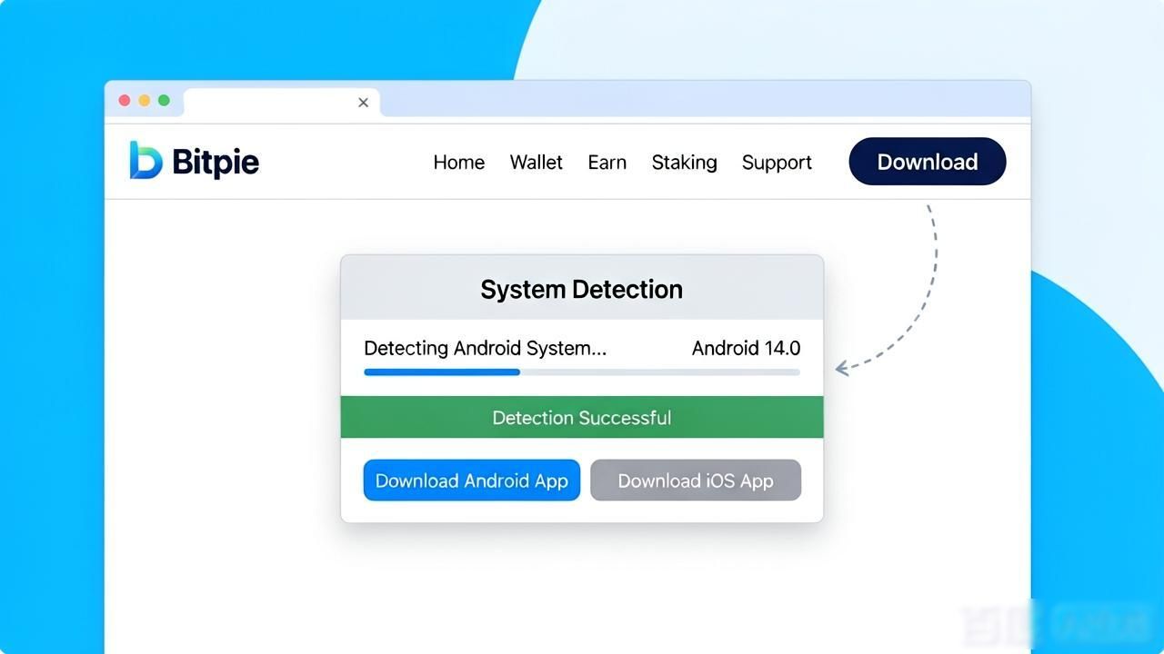Click the red window close button
Viewport: 1164px width, 654px height.
(125, 100)
